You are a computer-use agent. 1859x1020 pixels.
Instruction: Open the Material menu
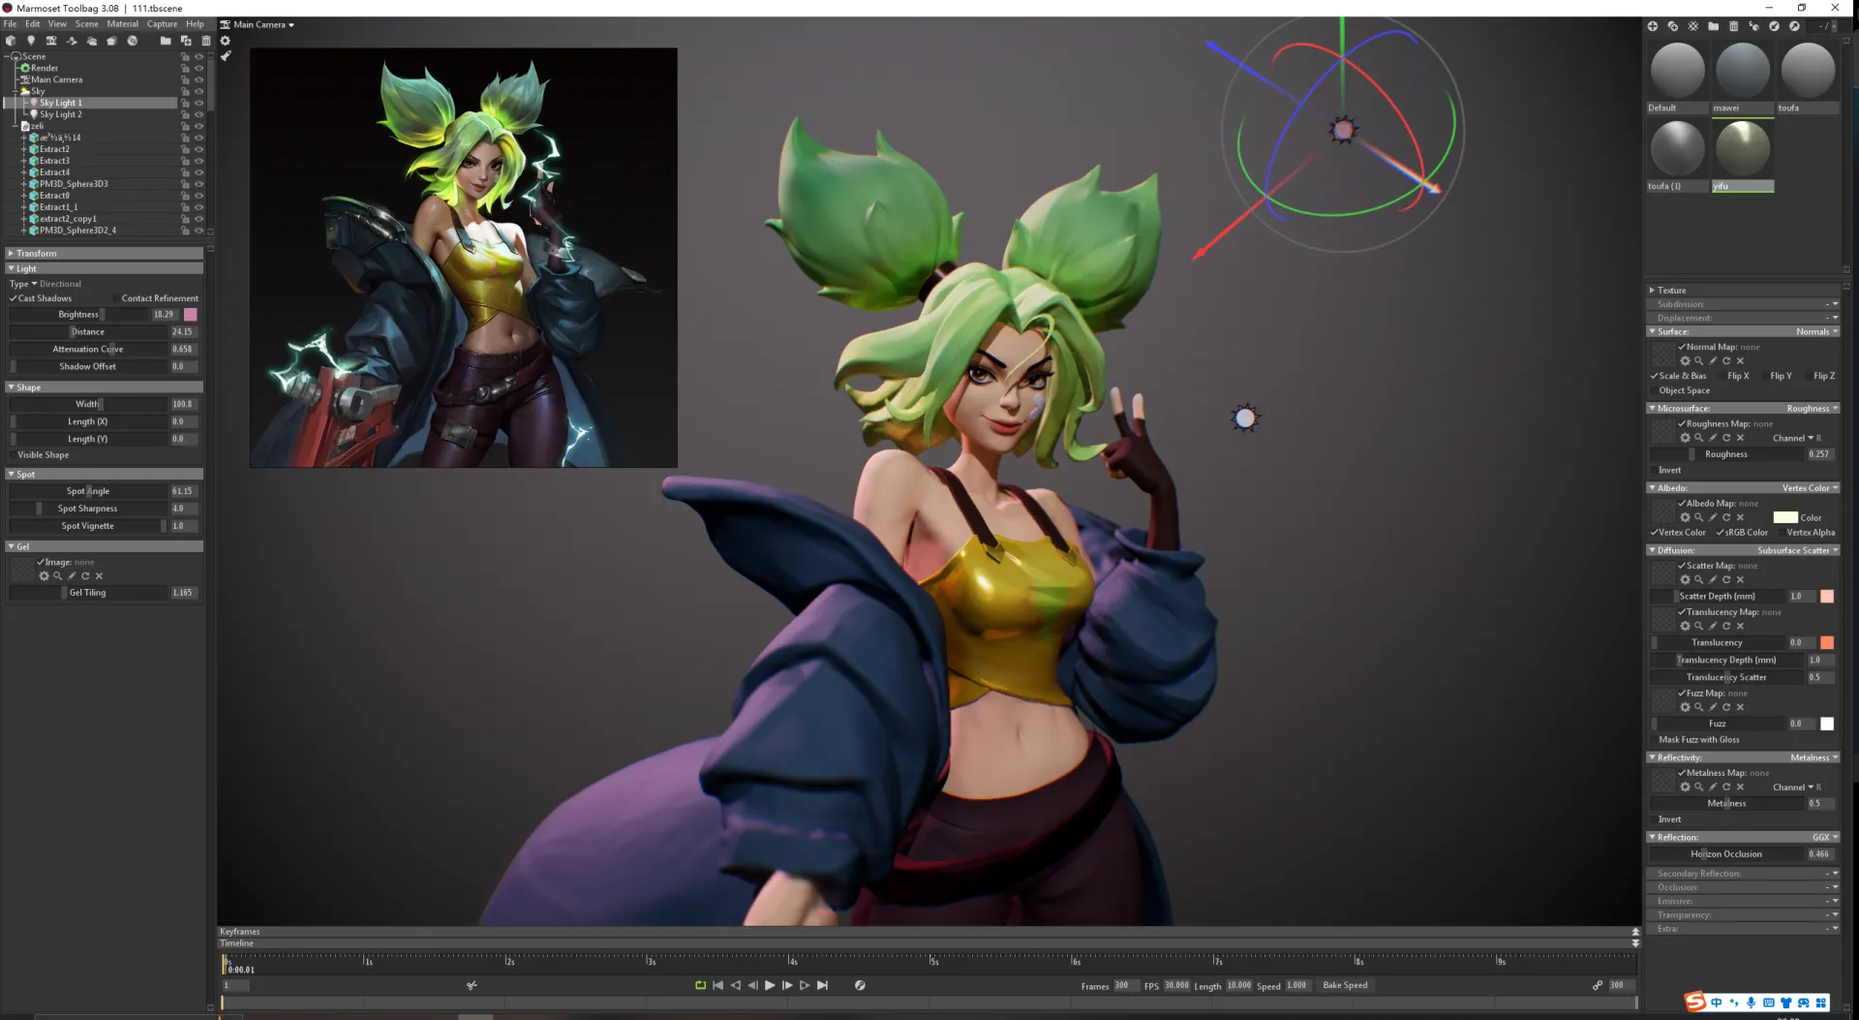[122, 24]
